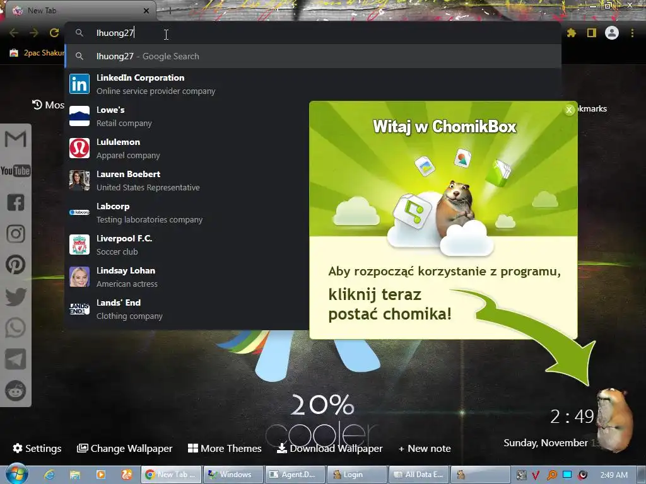Switch to the Agent.D... taskbar button
Image resolution: width=646 pixels, height=484 pixels.
coord(295,475)
